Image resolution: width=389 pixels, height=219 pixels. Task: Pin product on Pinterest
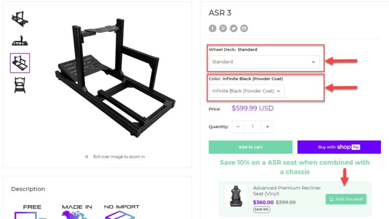click(x=223, y=28)
